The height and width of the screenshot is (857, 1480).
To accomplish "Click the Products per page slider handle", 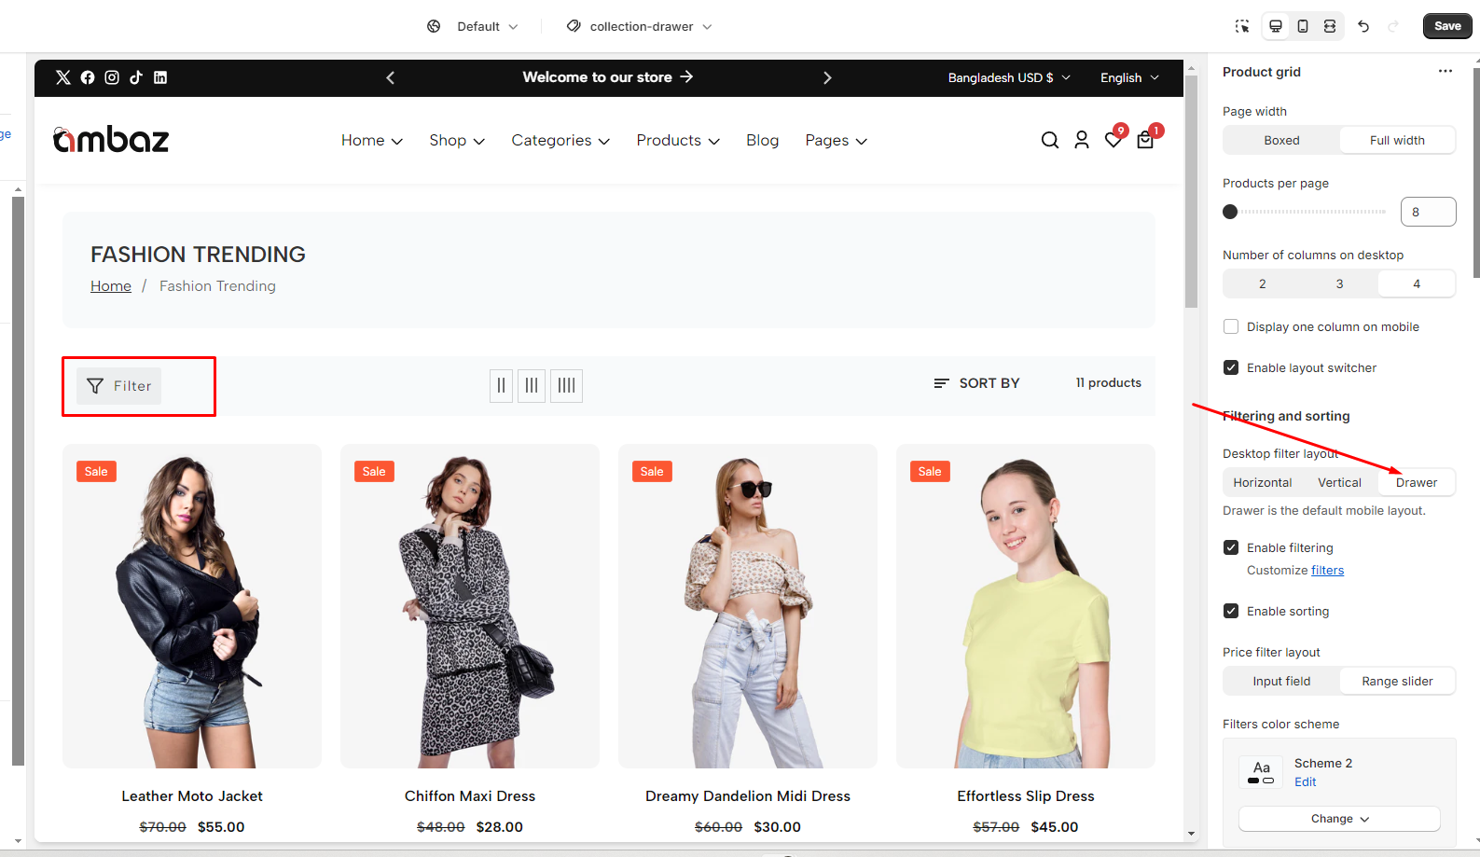I will pos(1230,212).
